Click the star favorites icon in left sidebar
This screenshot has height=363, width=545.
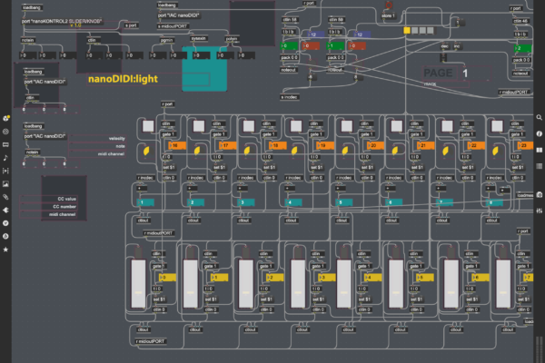5,248
